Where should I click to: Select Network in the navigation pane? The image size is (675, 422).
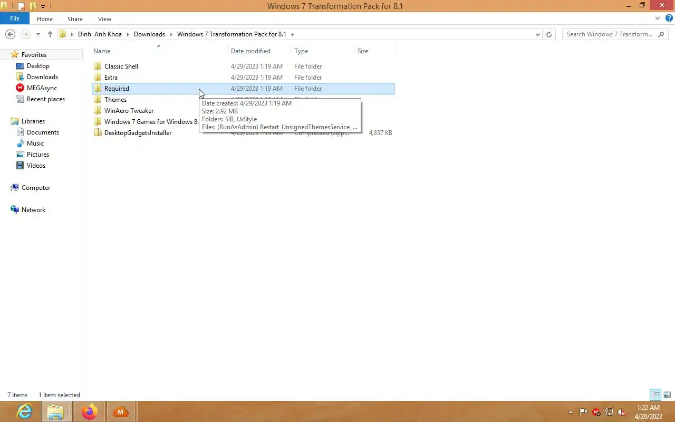(33, 210)
